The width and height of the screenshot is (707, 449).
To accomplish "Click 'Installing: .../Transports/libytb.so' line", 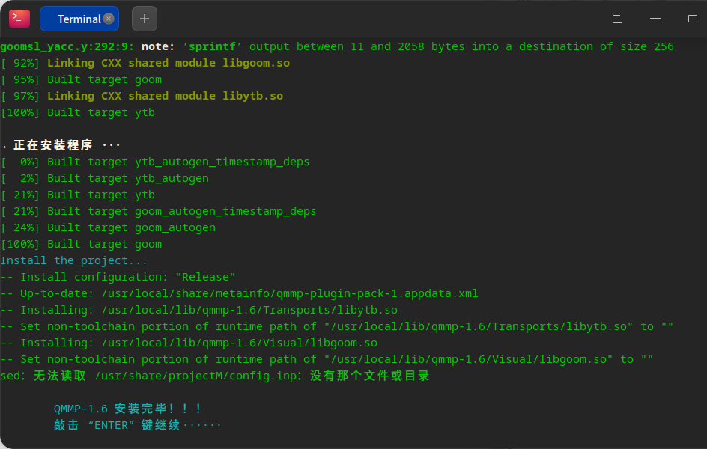I will [x=199, y=311].
